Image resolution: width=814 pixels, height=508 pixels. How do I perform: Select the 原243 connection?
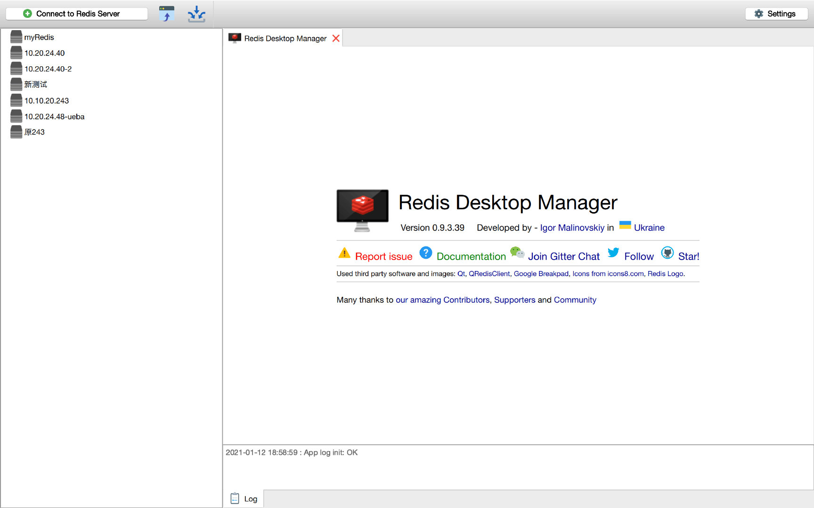point(34,132)
